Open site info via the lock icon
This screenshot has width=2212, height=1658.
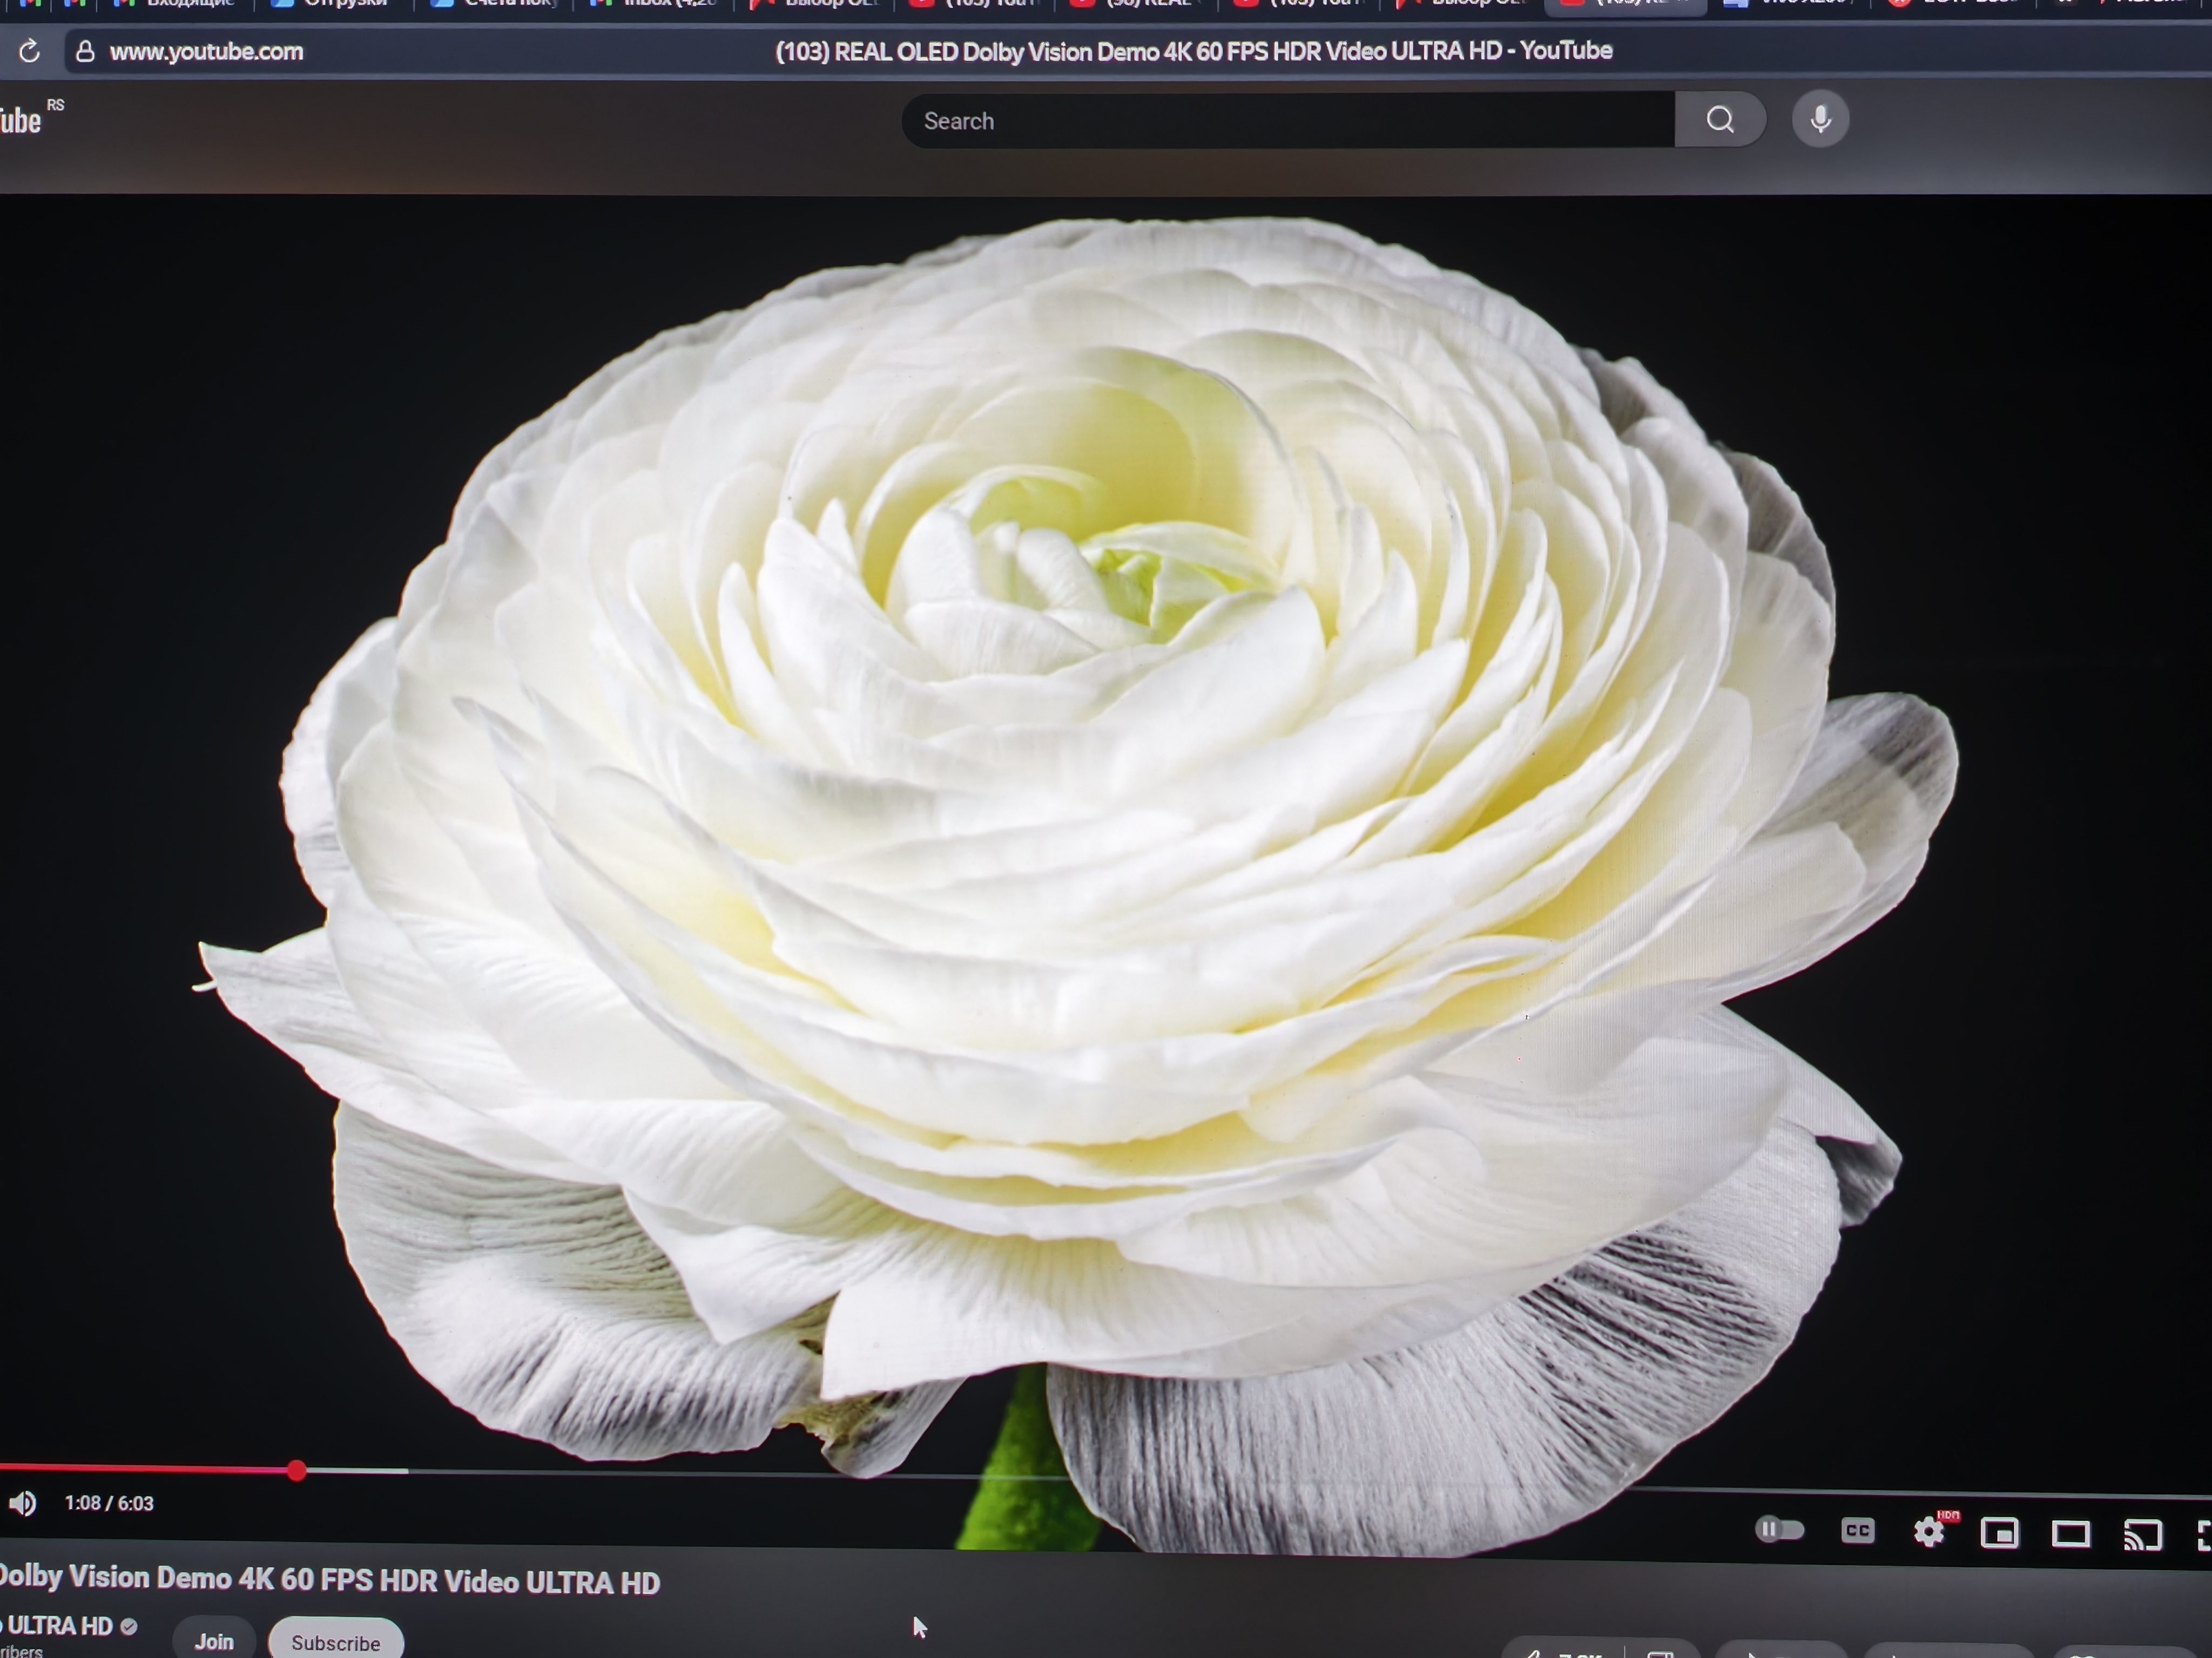pyautogui.click(x=86, y=51)
